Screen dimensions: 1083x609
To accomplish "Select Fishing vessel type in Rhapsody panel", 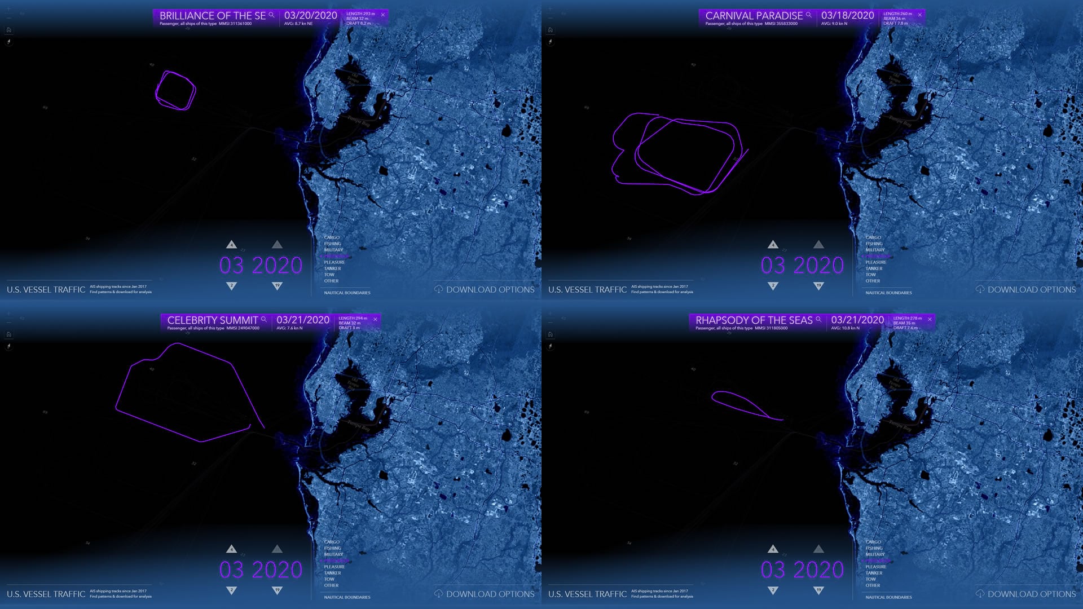I will pos(874,548).
